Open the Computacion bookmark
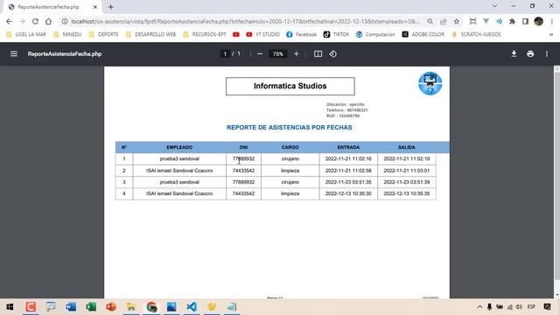 coord(375,34)
